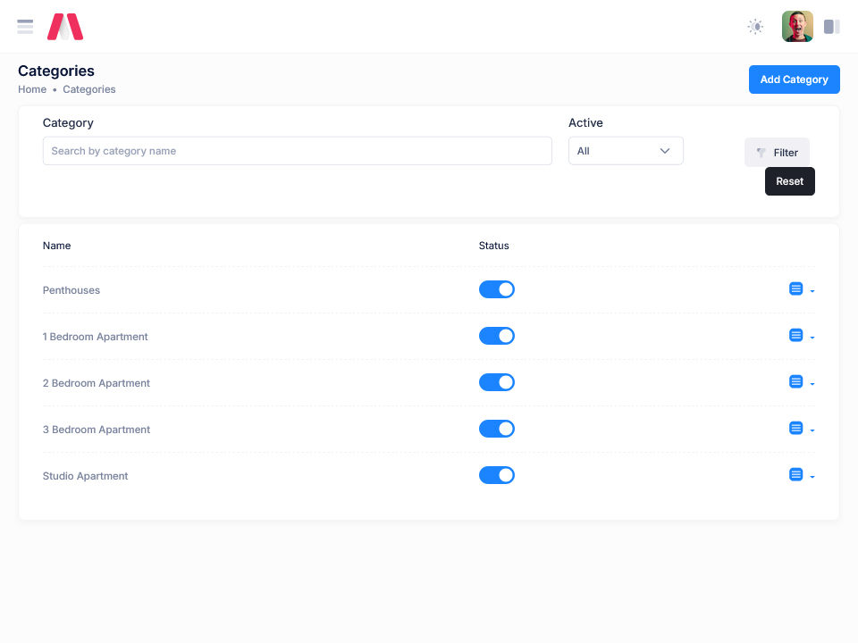Open the user profile avatar
The height and width of the screenshot is (643, 858).
797,27
